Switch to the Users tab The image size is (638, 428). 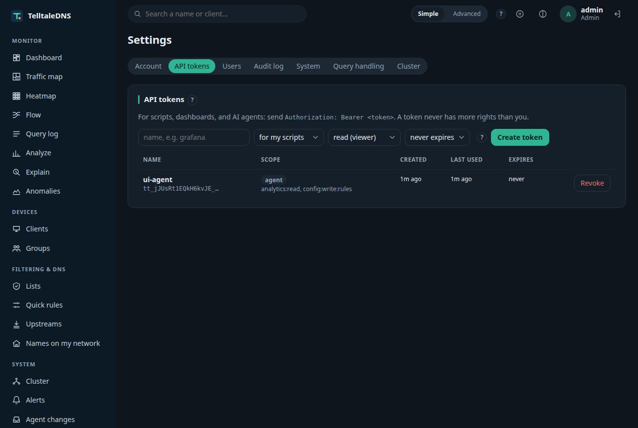click(232, 66)
